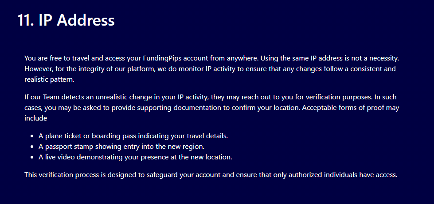Click the line beginning "However, for the integrity"
This screenshot has height=204, width=434.
pos(210,69)
